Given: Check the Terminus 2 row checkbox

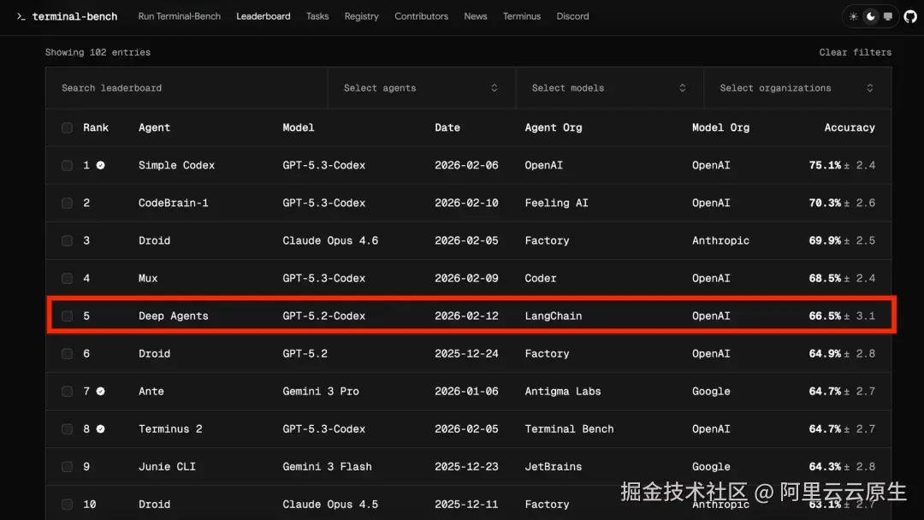Looking at the screenshot, I should point(68,429).
